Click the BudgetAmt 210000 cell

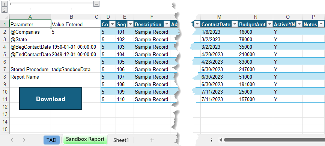click(x=256, y=54)
